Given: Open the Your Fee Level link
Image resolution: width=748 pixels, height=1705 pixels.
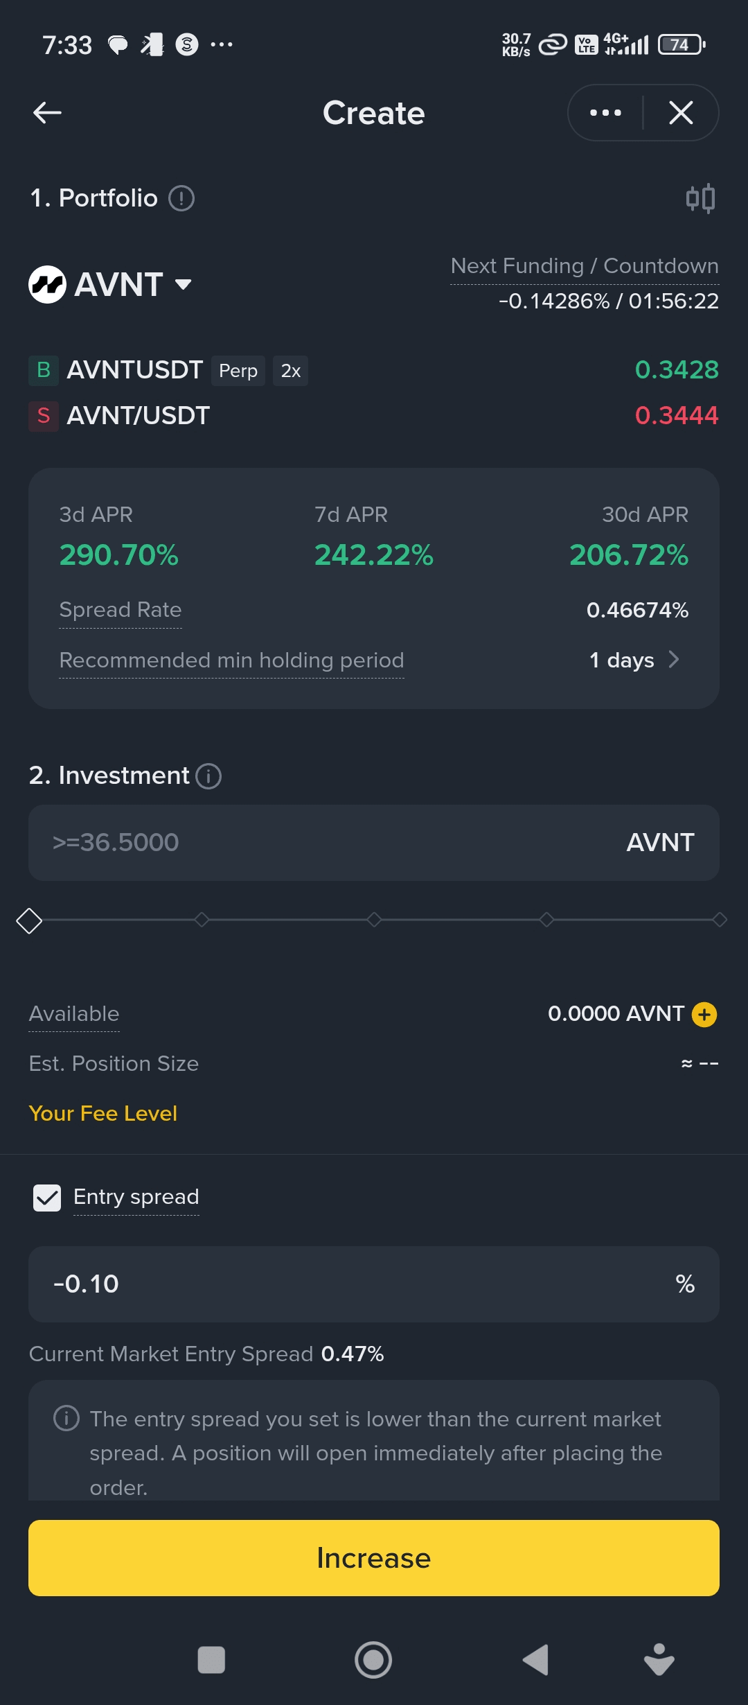Looking at the screenshot, I should 103,1113.
